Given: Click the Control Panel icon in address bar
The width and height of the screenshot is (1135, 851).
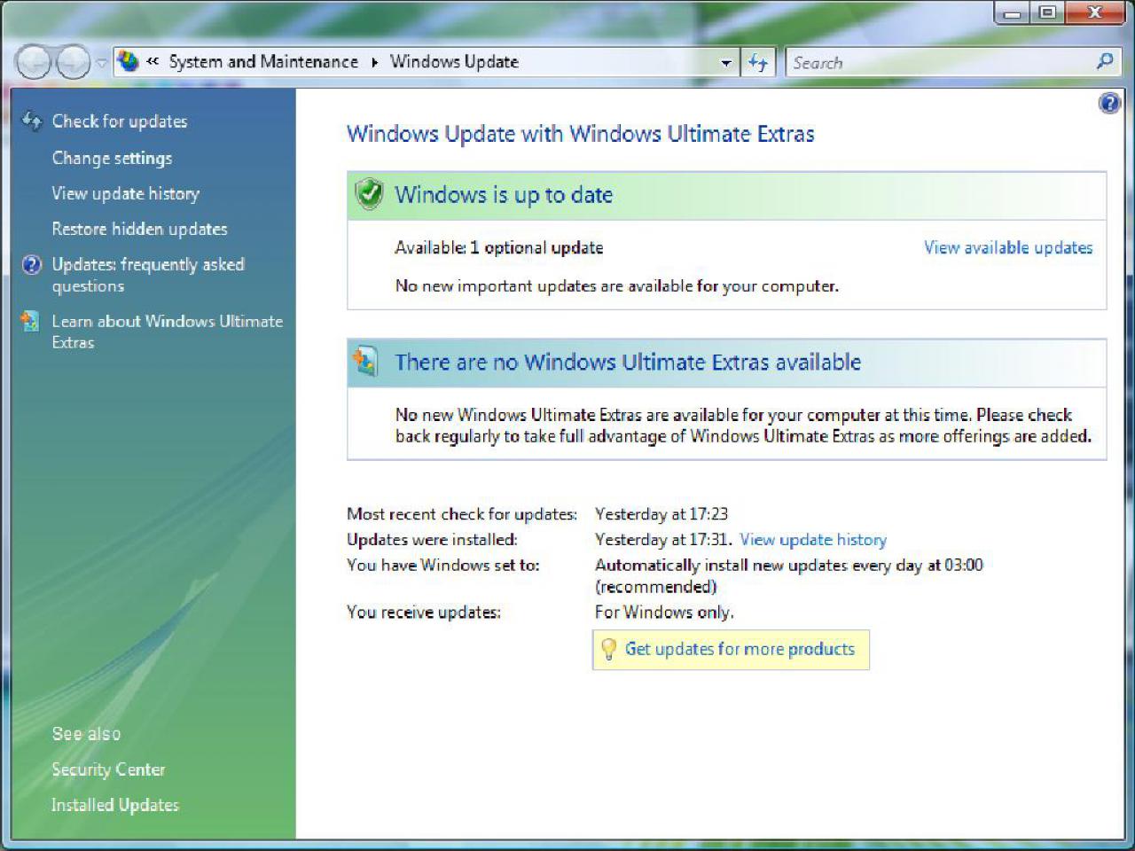Looking at the screenshot, I should click(x=129, y=61).
